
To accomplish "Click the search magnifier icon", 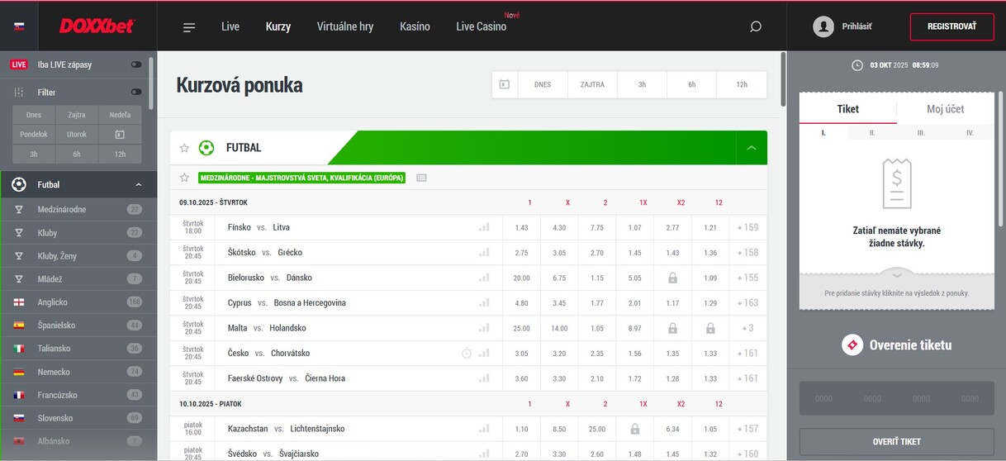I will (755, 26).
